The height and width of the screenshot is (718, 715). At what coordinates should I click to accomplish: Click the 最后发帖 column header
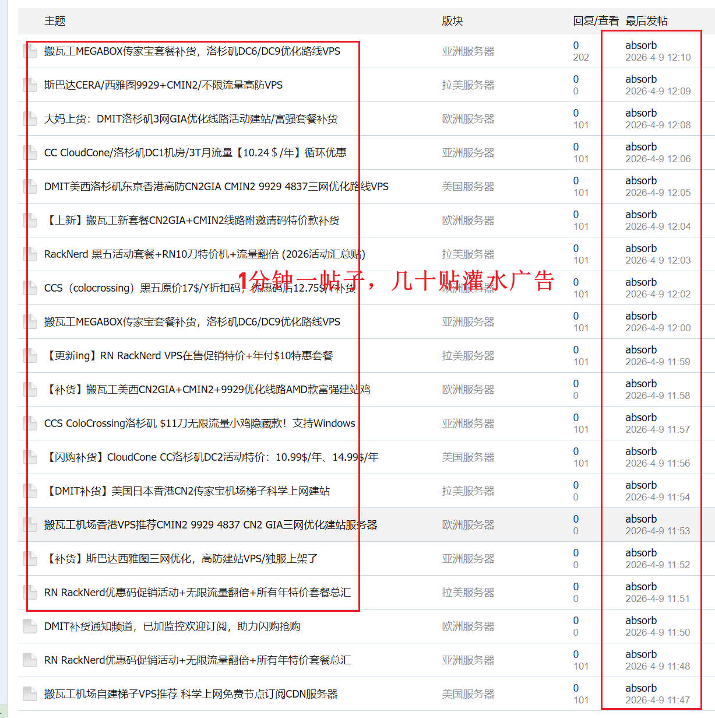pyautogui.click(x=646, y=21)
